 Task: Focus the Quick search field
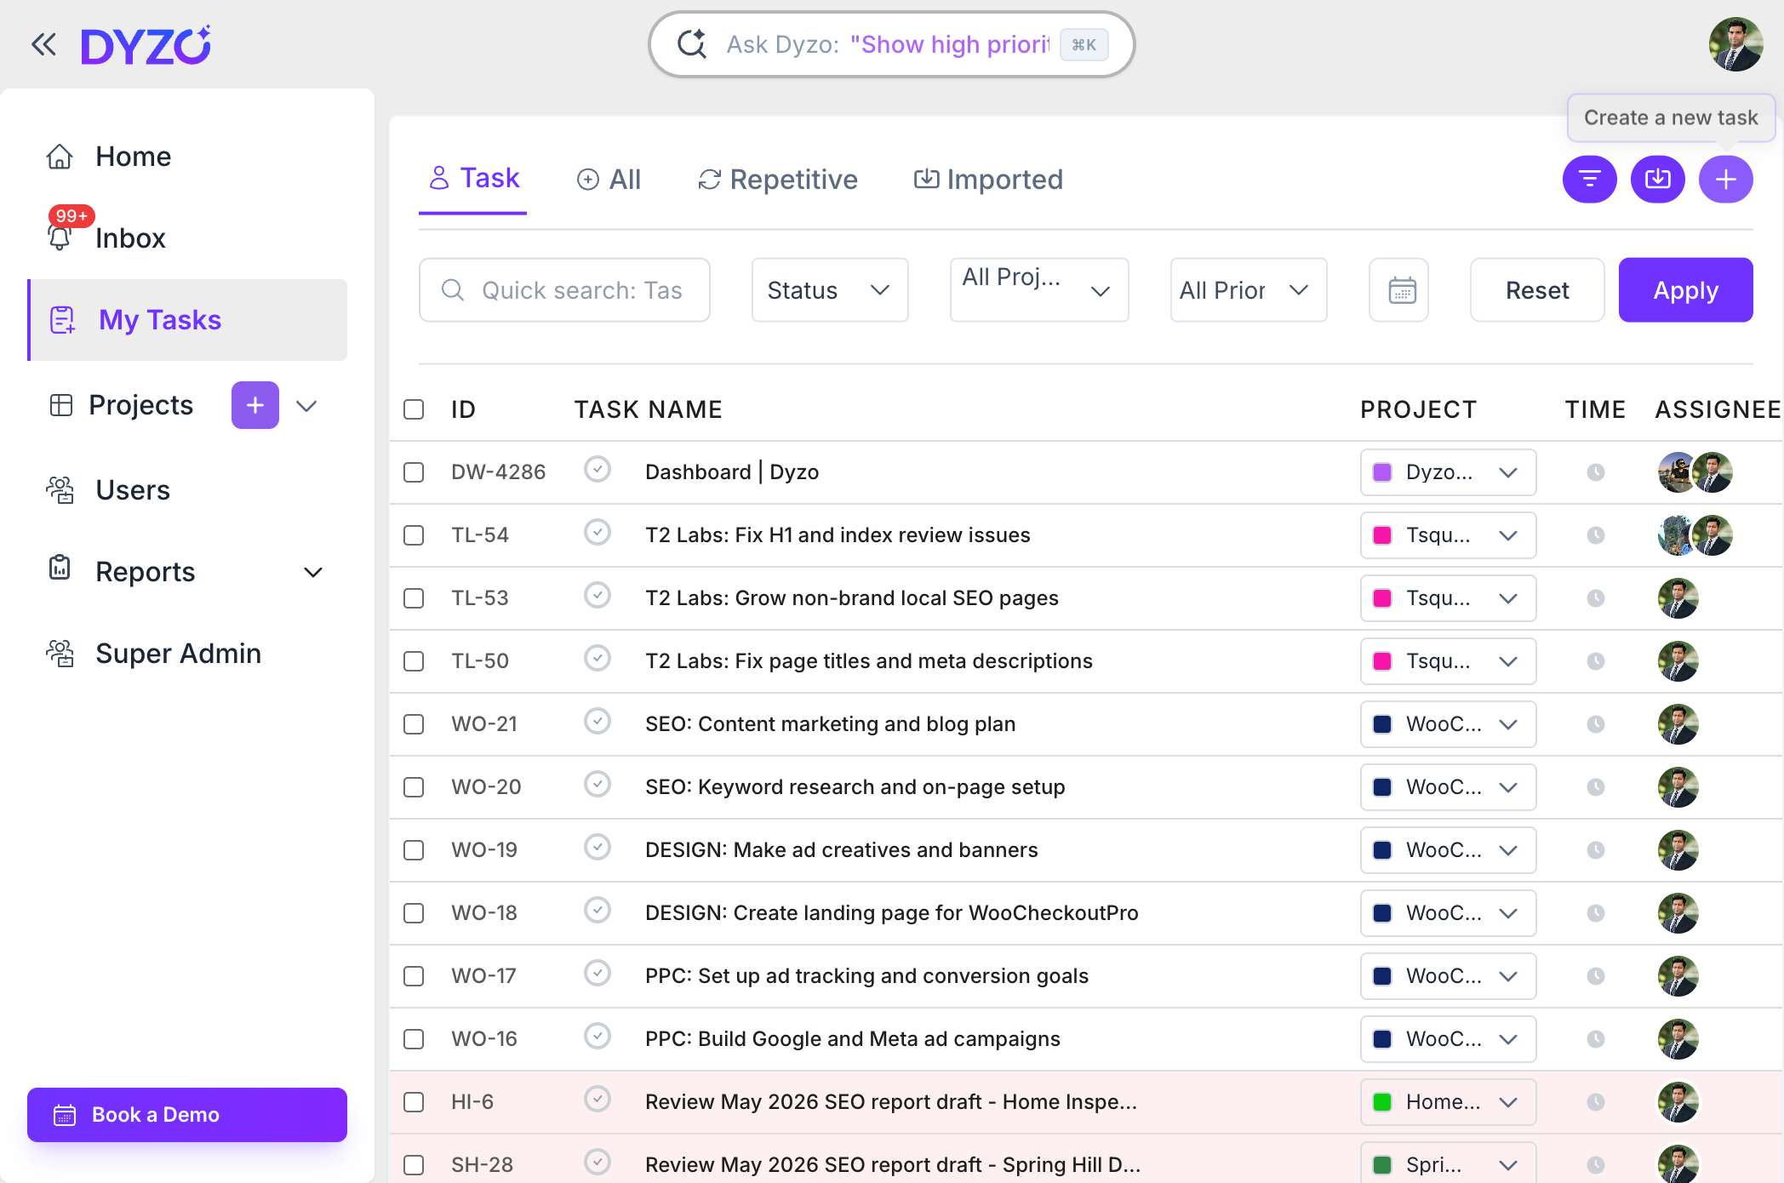[564, 290]
